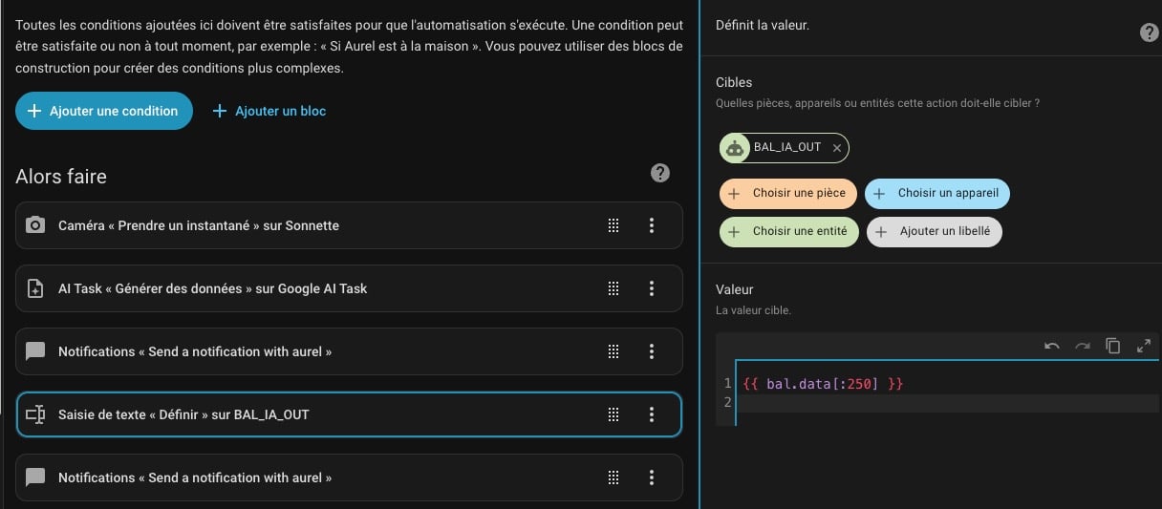Click the undo icon in code editor
The height and width of the screenshot is (509, 1162).
pos(1052,346)
